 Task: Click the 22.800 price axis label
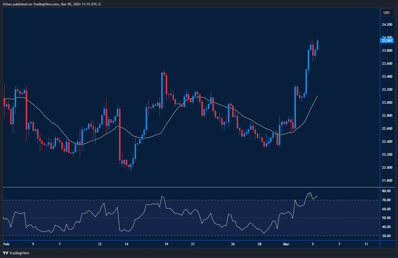pyautogui.click(x=387, y=116)
